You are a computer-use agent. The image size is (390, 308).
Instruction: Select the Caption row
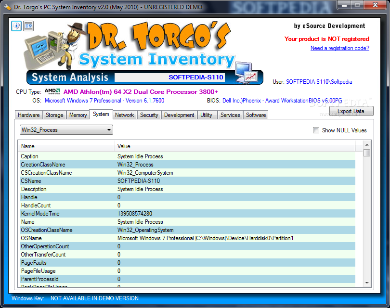pyautogui.click(x=188, y=156)
